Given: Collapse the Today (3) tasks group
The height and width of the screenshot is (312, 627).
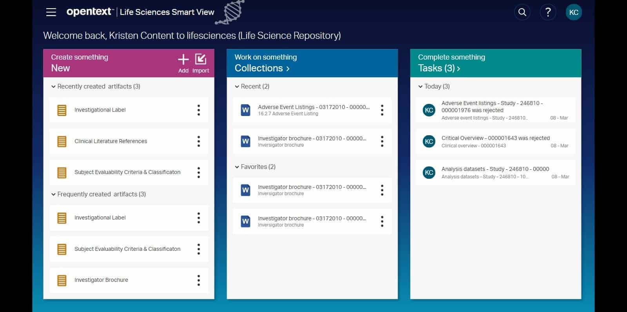Looking at the screenshot, I should point(420,87).
